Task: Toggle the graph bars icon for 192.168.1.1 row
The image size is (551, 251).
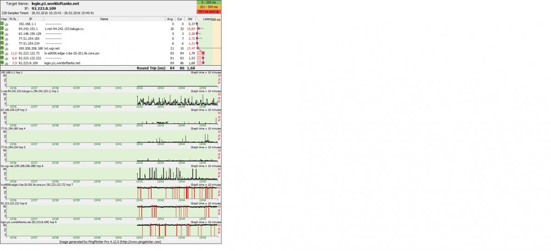Action: (x=6, y=23)
